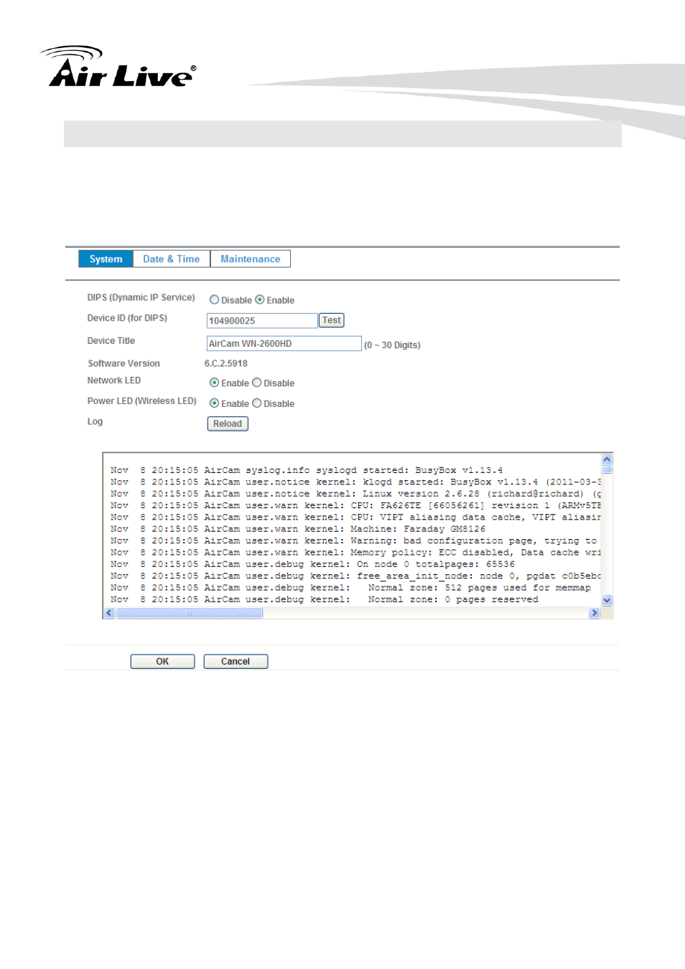Disable the Power LED (Wireless LED)
This screenshot has height=969, width=685.
click(x=256, y=403)
